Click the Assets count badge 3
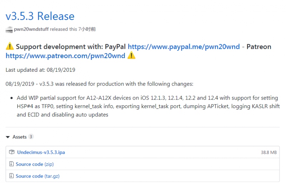 pyautogui.click(x=31, y=137)
